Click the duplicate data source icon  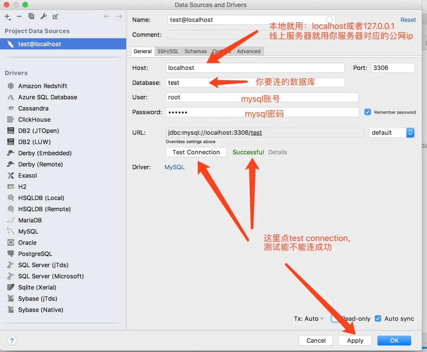31,16
